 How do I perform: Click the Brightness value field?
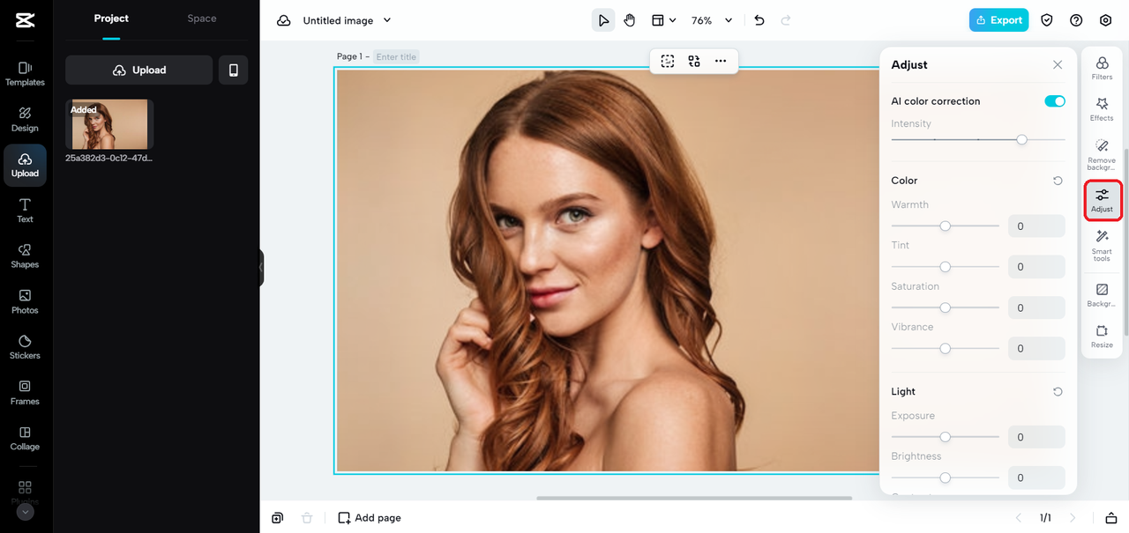coord(1036,477)
